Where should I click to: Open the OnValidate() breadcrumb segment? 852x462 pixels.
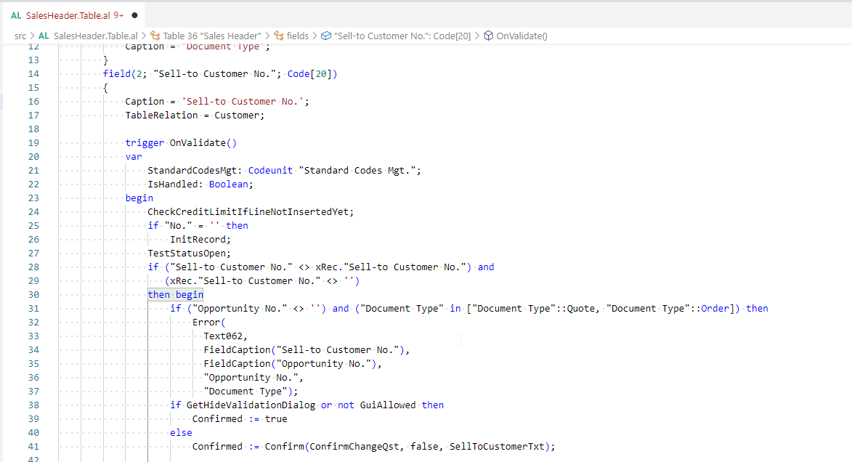pyautogui.click(x=522, y=36)
